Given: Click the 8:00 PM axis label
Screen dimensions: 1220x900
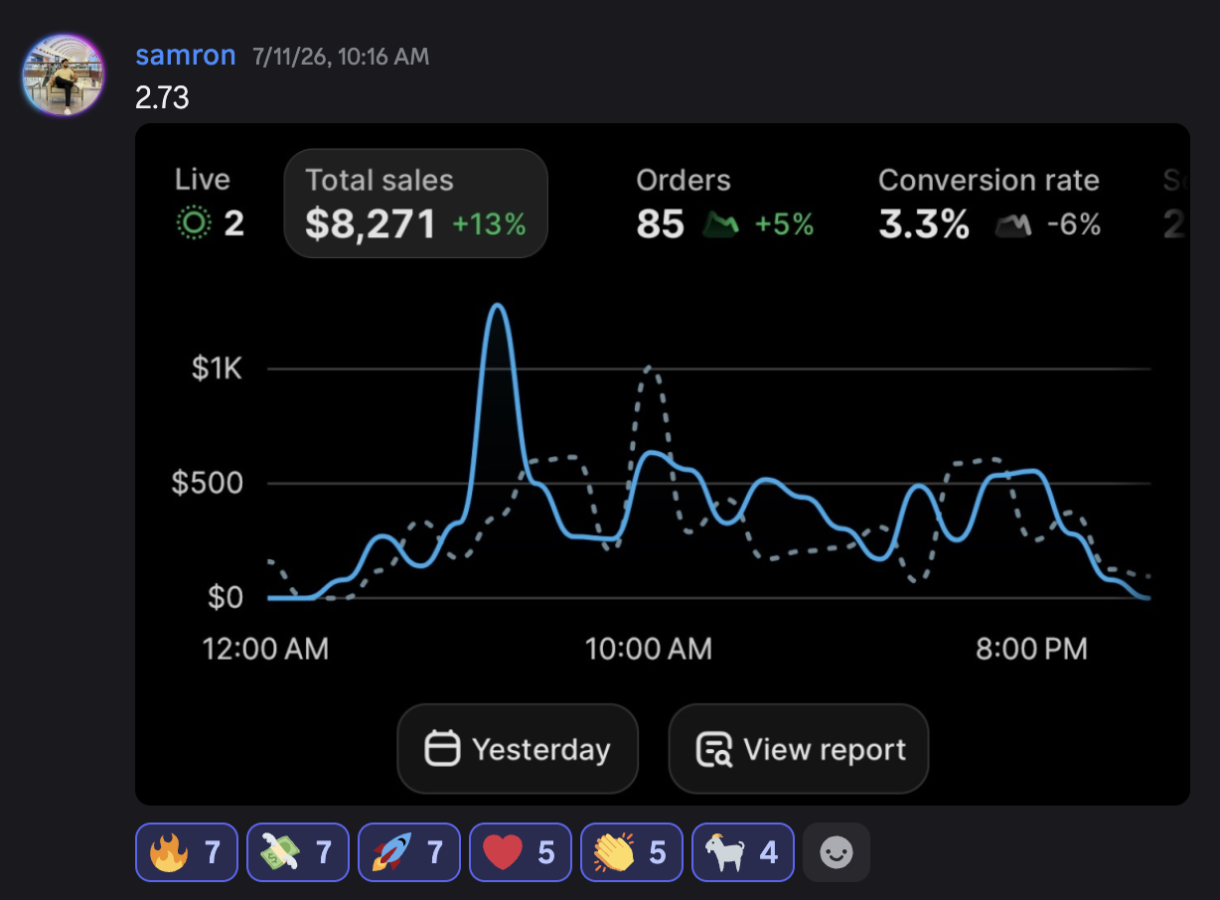Looking at the screenshot, I should pos(1031,650).
